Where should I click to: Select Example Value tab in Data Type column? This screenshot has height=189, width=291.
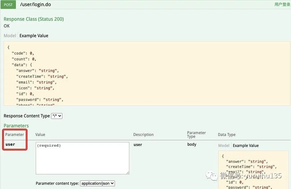tap(246, 145)
